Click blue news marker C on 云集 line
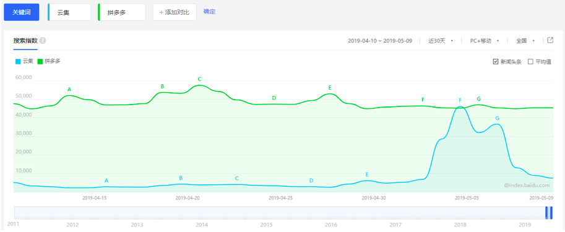565x232 pixels. pos(237,178)
